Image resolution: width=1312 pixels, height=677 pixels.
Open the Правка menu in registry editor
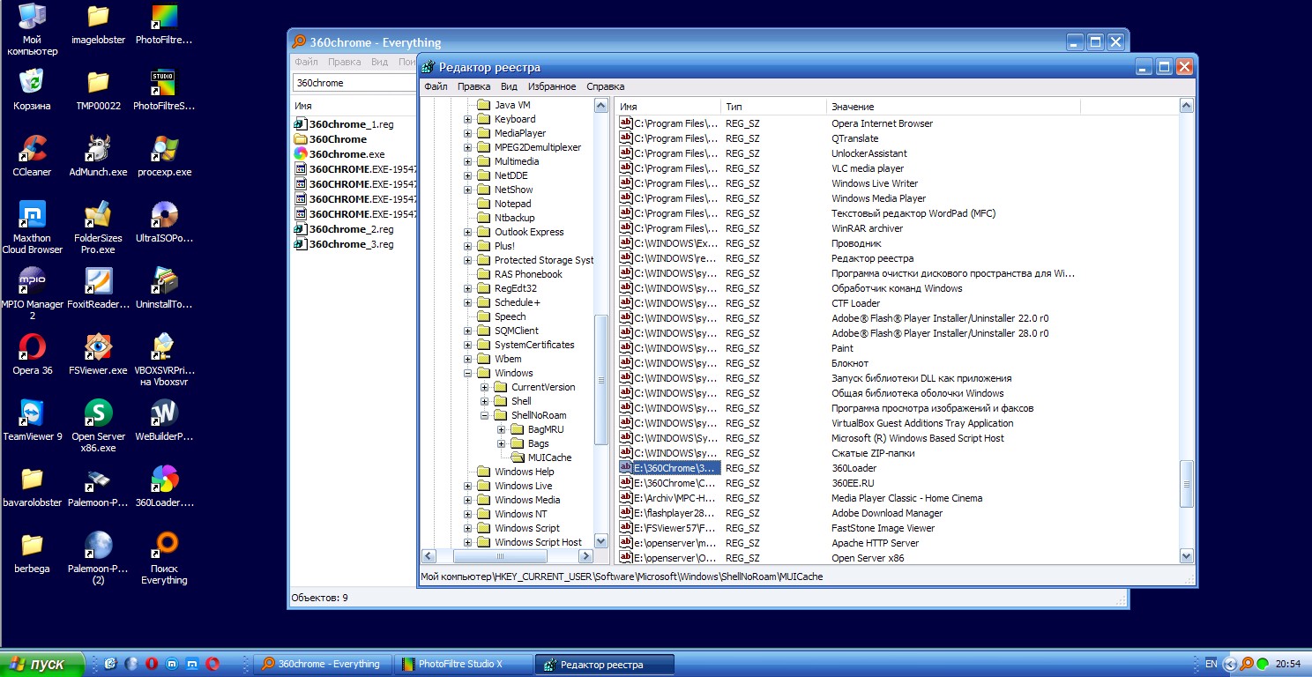(x=474, y=86)
